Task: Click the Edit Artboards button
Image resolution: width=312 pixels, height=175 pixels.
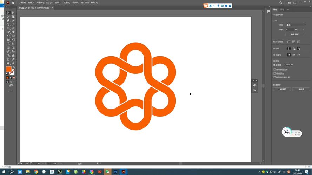Action: [294, 34]
